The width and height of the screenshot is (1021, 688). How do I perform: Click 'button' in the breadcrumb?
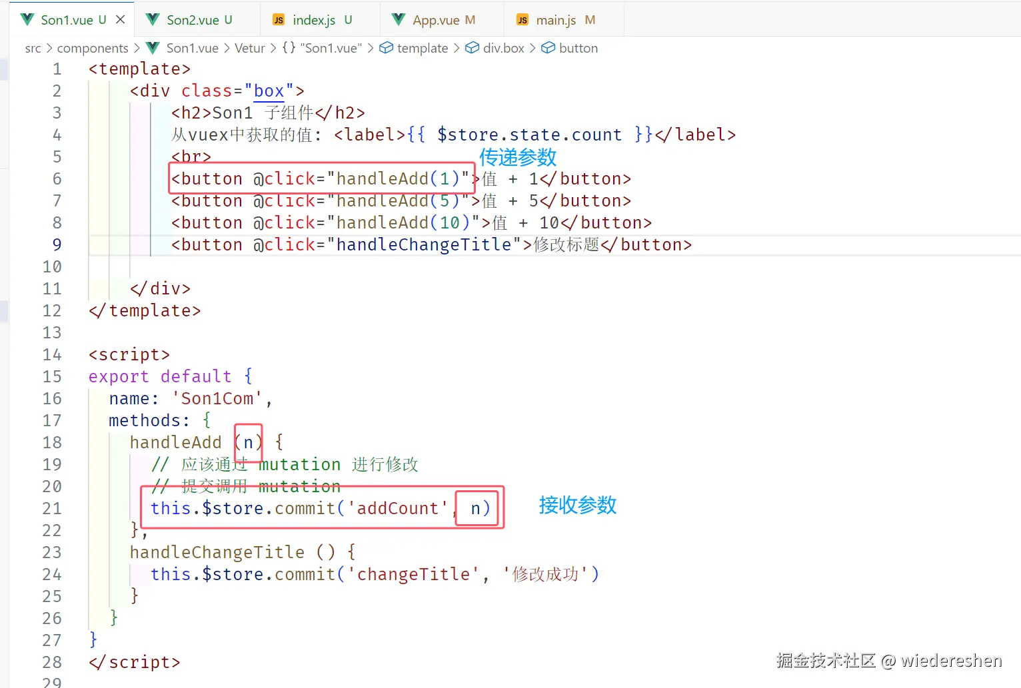(578, 48)
